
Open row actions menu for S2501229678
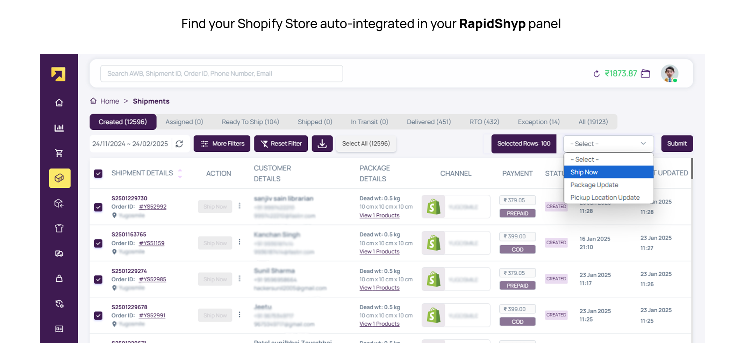point(239,315)
